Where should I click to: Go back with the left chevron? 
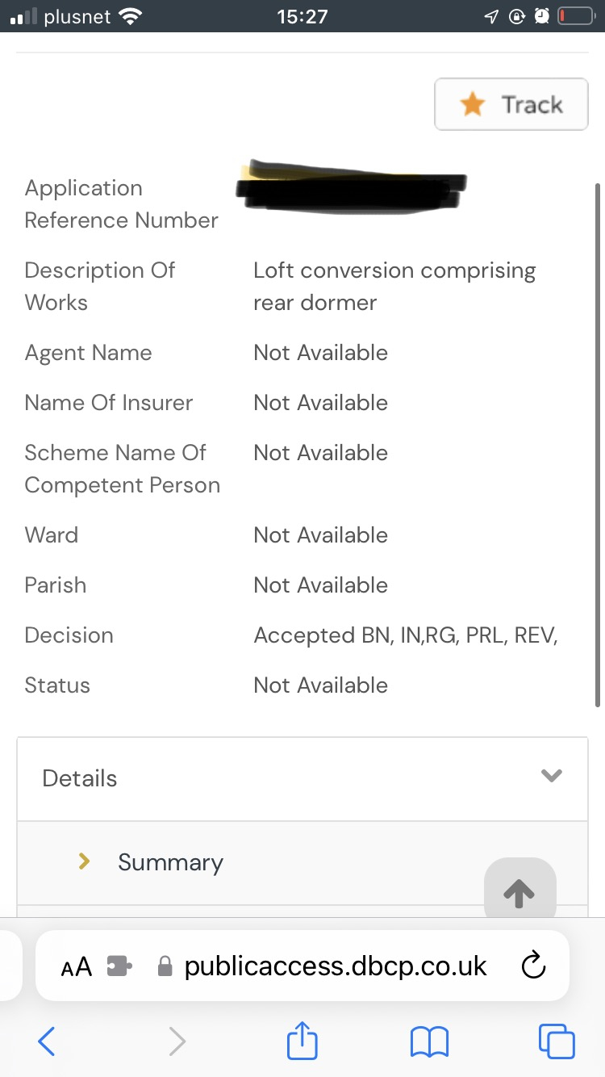47,1041
